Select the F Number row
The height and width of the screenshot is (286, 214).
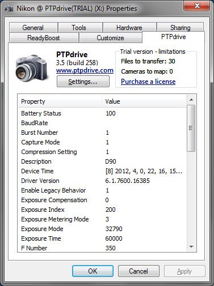pos(102,247)
